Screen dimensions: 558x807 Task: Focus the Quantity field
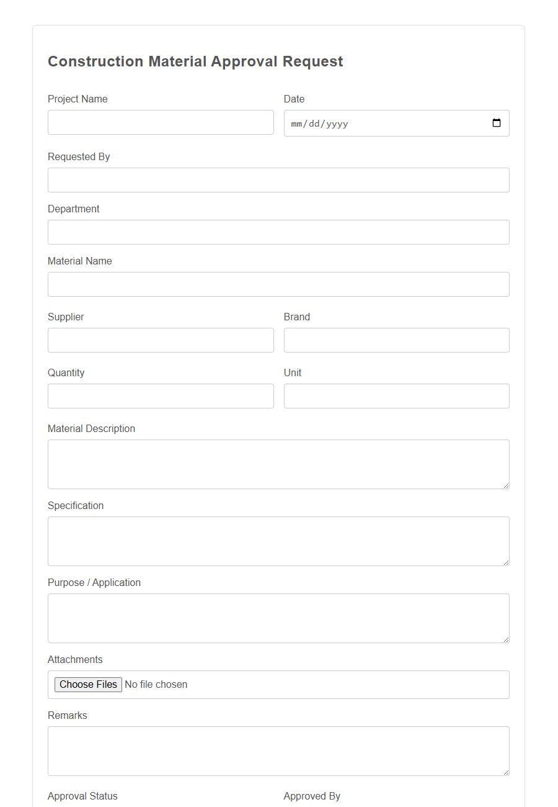coord(161,395)
